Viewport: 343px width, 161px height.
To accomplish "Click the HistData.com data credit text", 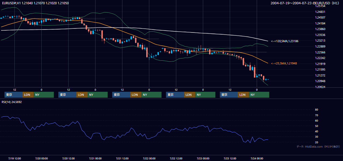I will pyautogui.click(x=318, y=147).
